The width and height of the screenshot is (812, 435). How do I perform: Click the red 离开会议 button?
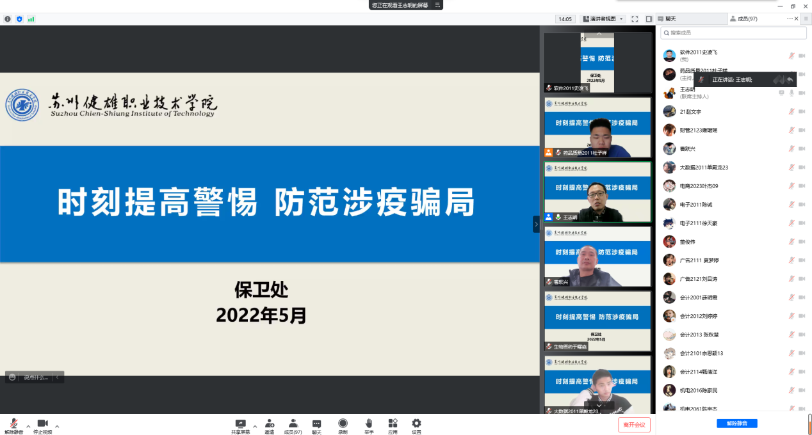634,425
